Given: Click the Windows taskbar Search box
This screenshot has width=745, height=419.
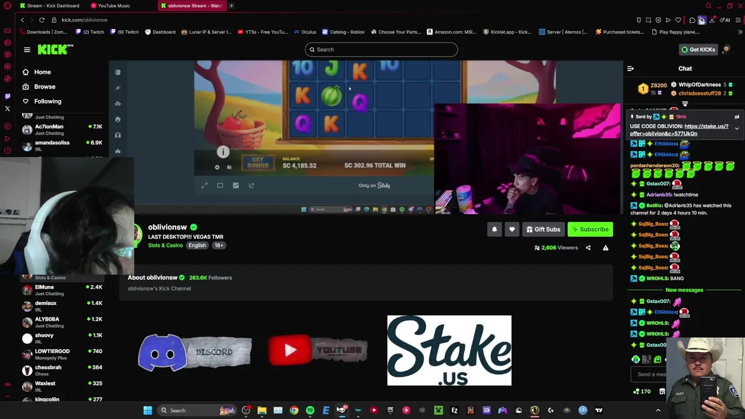Looking at the screenshot, I should click(198, 410).
